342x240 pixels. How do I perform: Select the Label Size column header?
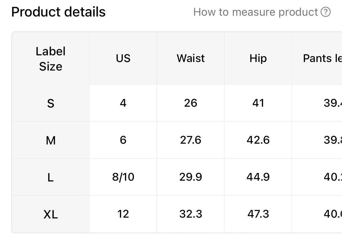(51, 59)
